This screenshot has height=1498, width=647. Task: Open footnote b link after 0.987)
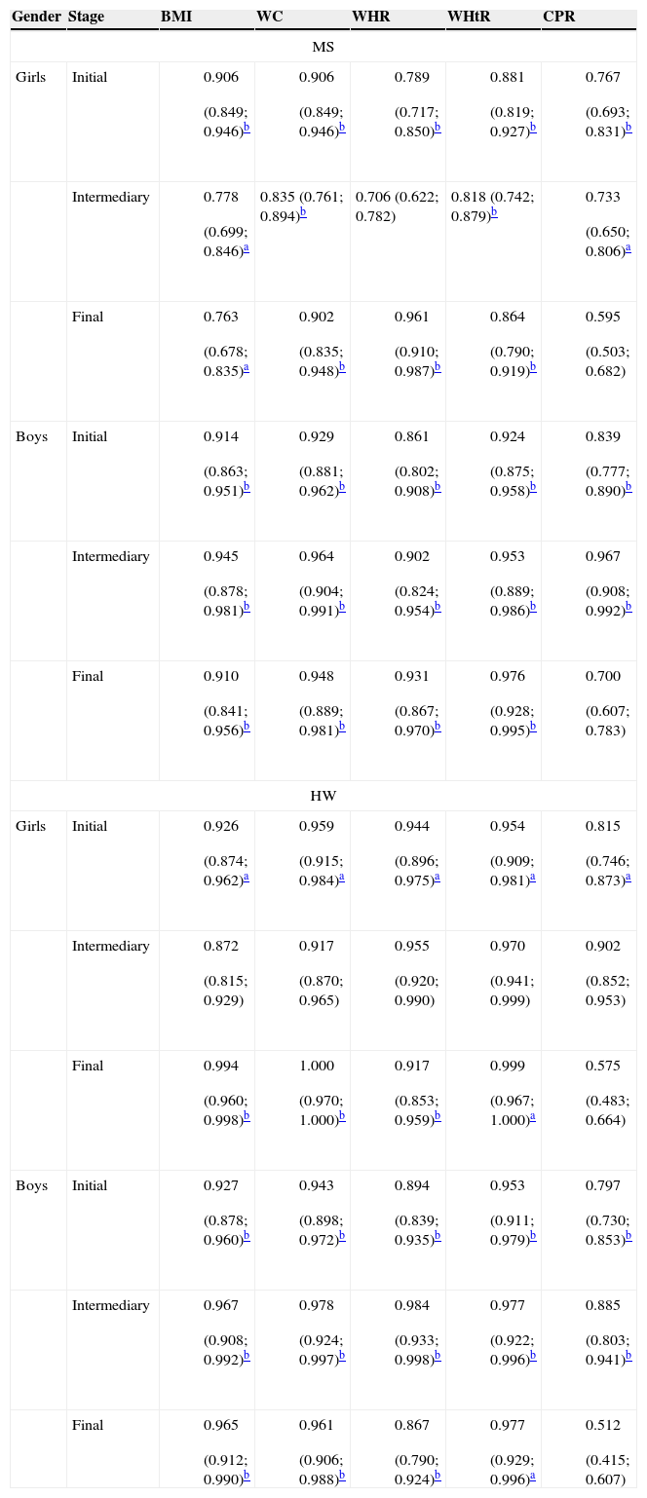click(x=438, y=367)
